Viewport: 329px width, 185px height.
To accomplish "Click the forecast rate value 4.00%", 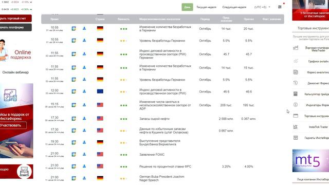I will [x=249, y=166].
